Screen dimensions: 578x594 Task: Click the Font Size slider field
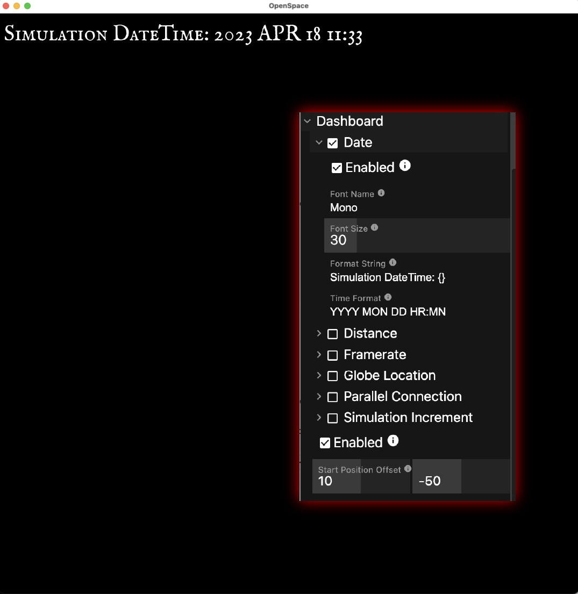coord(417,235)
